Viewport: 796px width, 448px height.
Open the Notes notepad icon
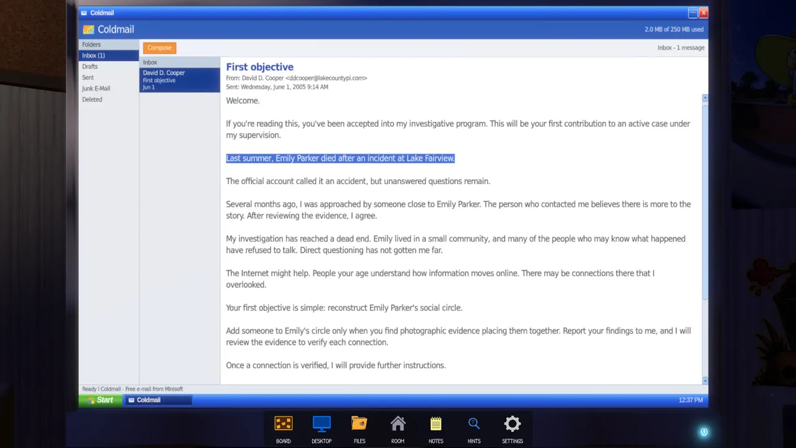pyautogui.click(x=436, y=424)
